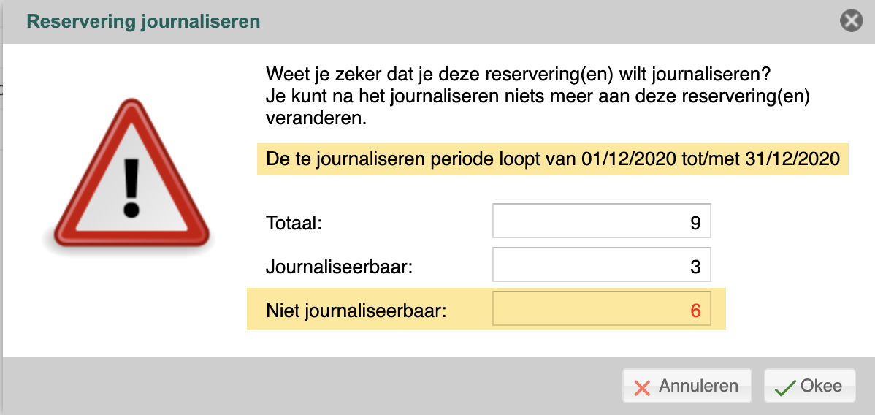Click the red number 6
Viewport: 875px width, 415px height.
coord(695,310)
